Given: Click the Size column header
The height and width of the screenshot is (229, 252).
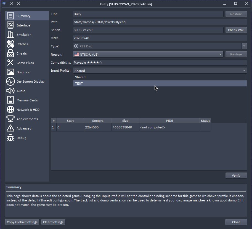Looking at the screenshot, I should (x=125, y=121).
